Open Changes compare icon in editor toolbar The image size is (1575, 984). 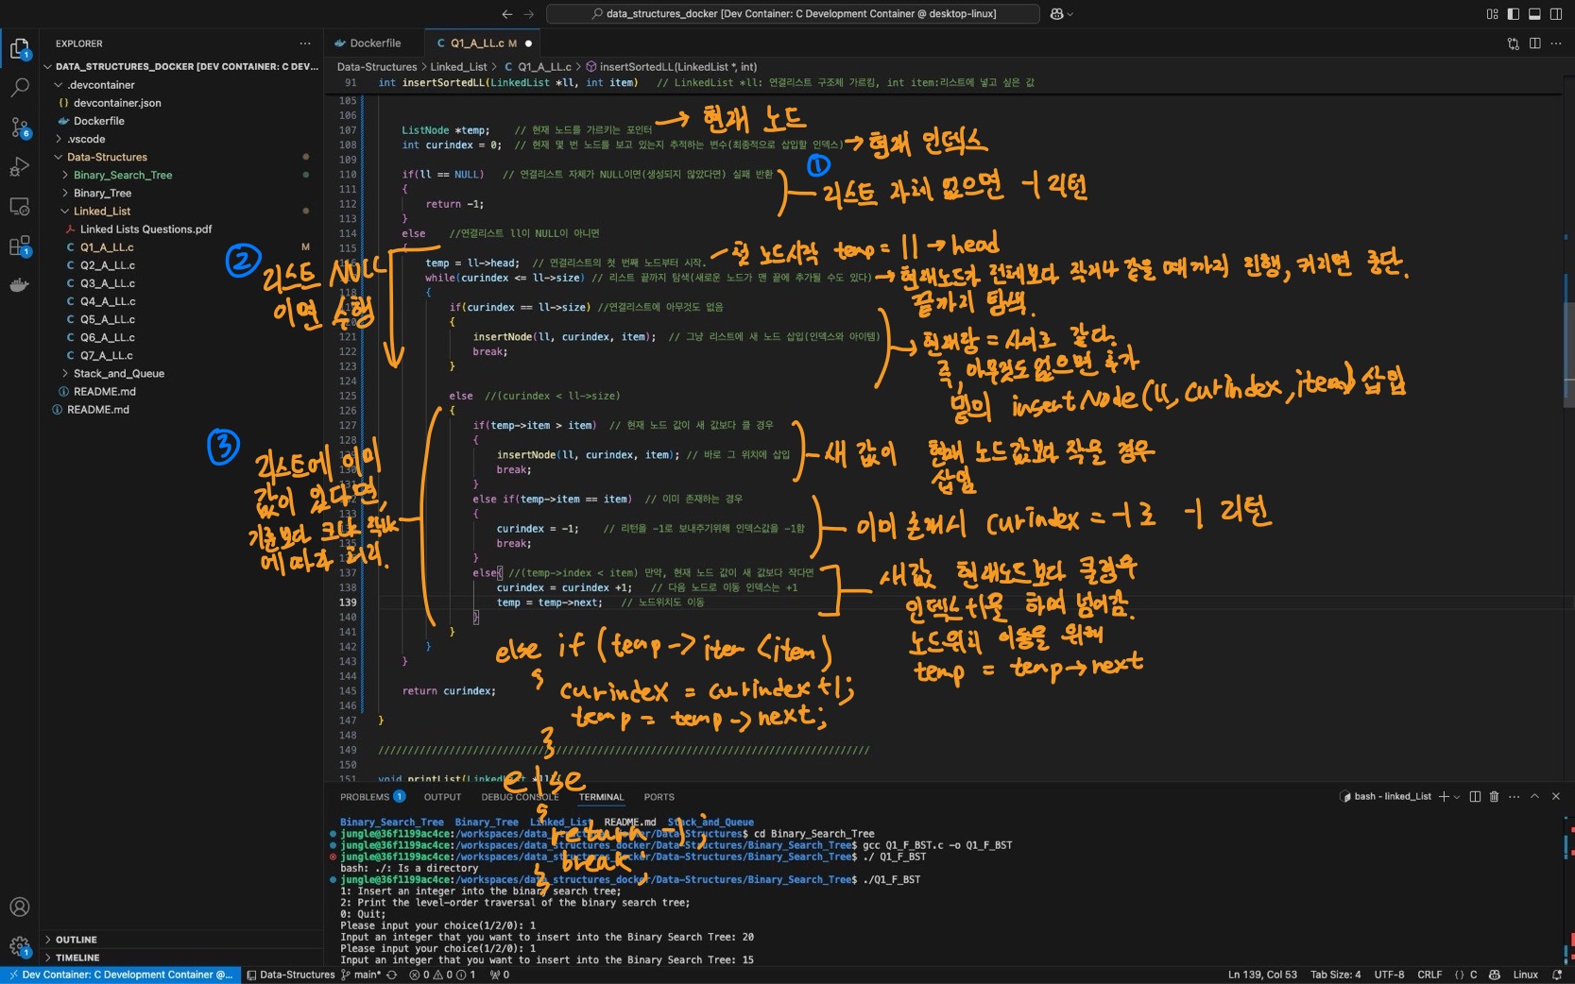[1513, 43]
